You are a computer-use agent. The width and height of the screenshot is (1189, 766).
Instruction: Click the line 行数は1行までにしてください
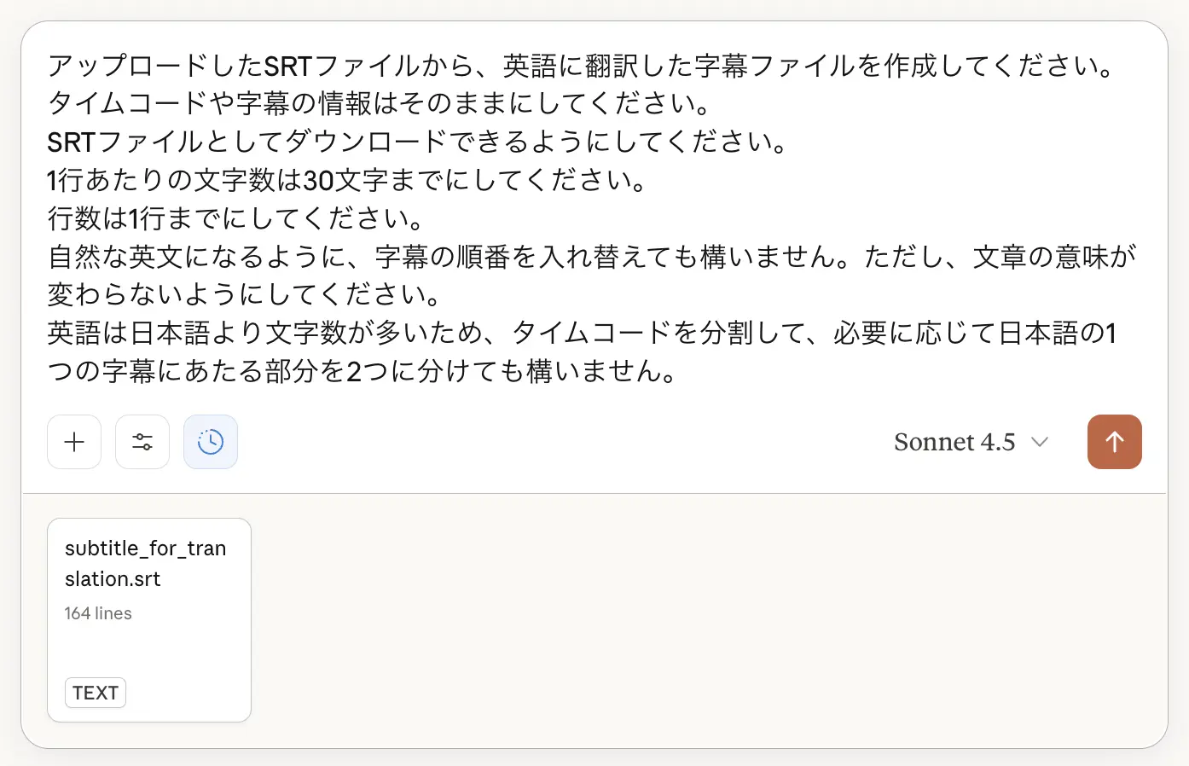(x=236, y=218)
